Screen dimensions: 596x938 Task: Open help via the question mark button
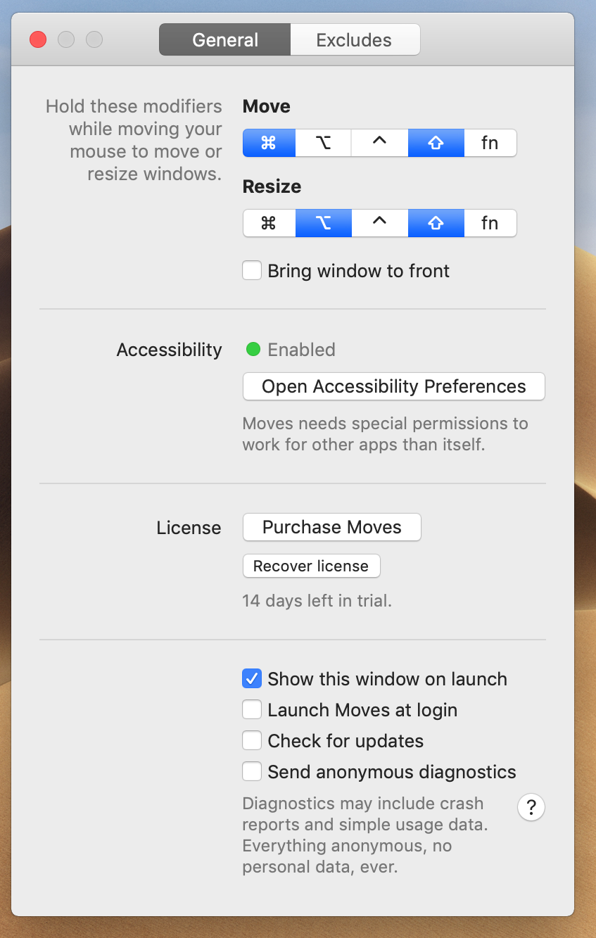[x=531, y=807]
